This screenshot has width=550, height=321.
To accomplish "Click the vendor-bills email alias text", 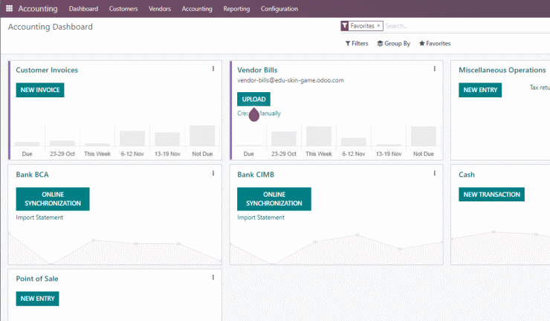I will (291, 80).
